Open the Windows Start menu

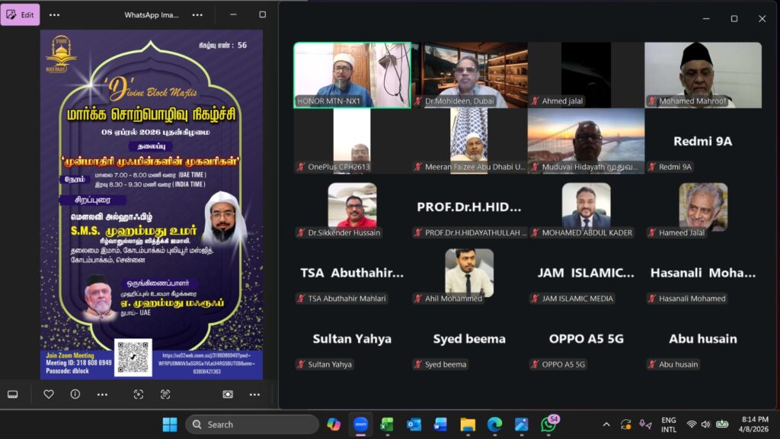pos(169,425)
